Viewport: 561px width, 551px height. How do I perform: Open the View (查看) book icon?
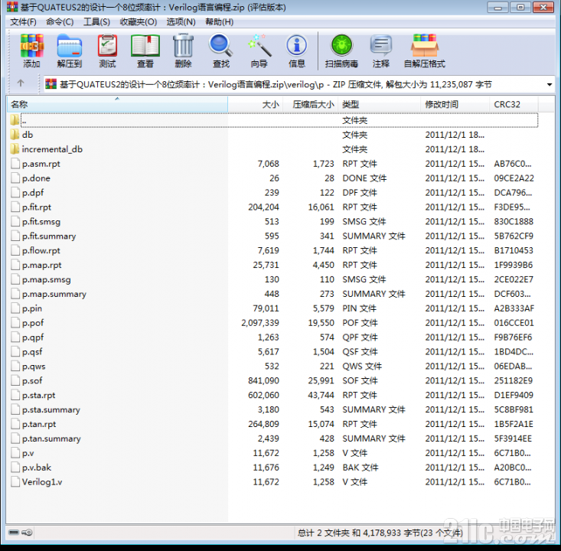(145, 50)
